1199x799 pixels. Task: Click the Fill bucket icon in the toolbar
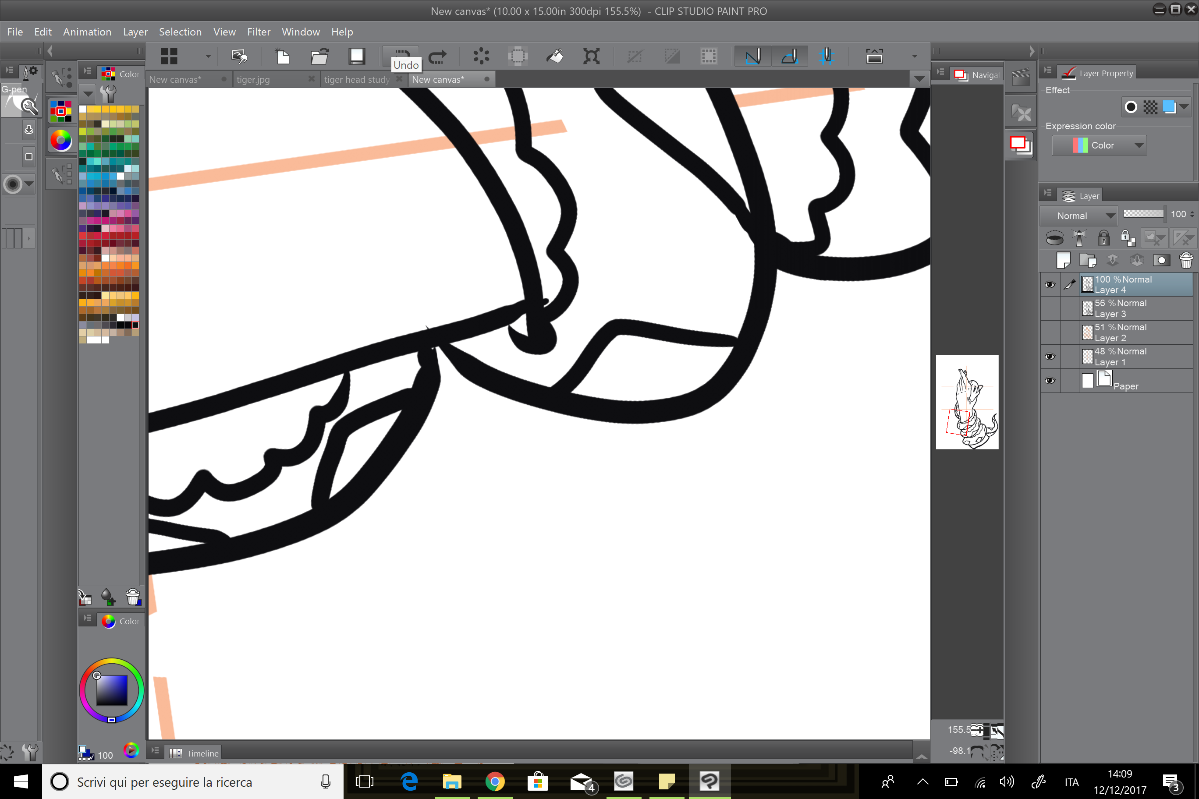point(555,56)
